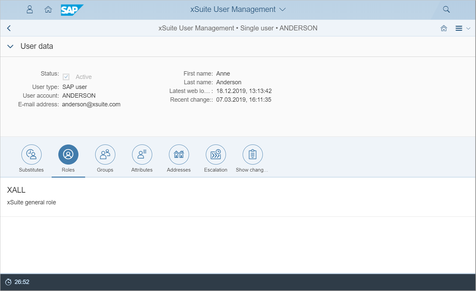The image size is (476, 291).
Task: Click the home icon beside SAP logo
Action: click(48, 9)
